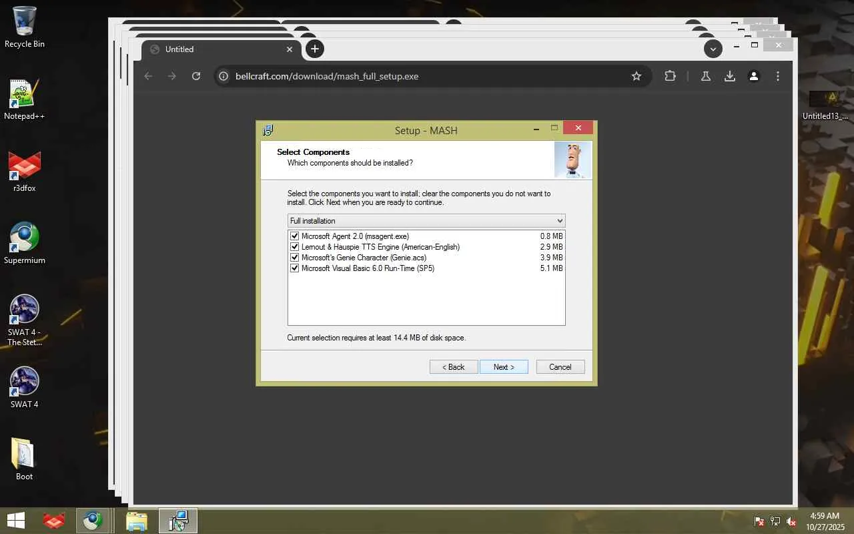Select the Boot folder on the desktop
Image resolution: width=854 pixels, height=534 pixels.
tap(25, 460)
